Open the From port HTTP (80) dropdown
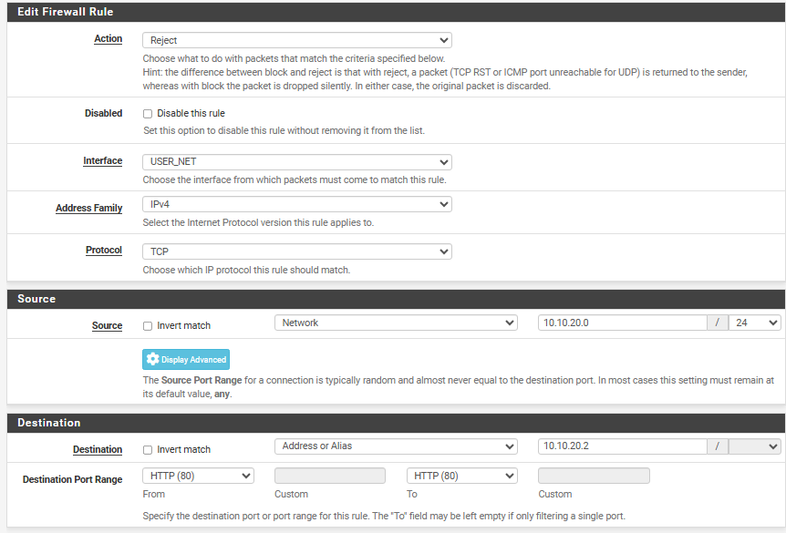This screenshot has height=533, width=786. tap(198, 476)
